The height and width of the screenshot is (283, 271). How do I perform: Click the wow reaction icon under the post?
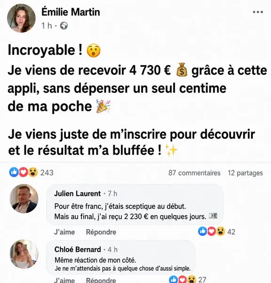click(33, 172)
